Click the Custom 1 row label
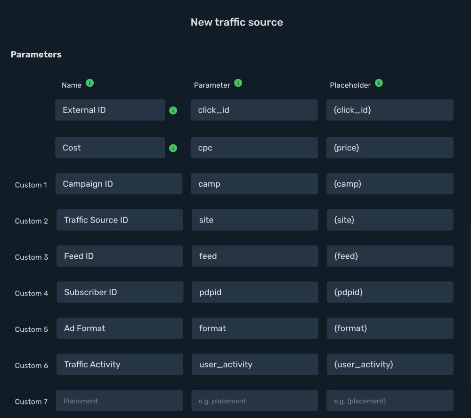The width and height of the screenshot is (471, 418). [x=31, y=185]
